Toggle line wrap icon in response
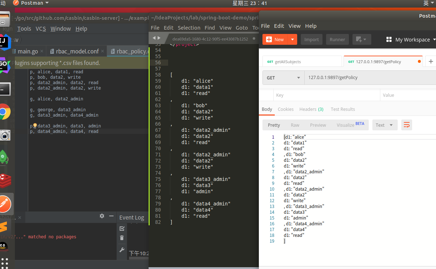This screenshot has height=269, width=436. [x=407, y=125]
